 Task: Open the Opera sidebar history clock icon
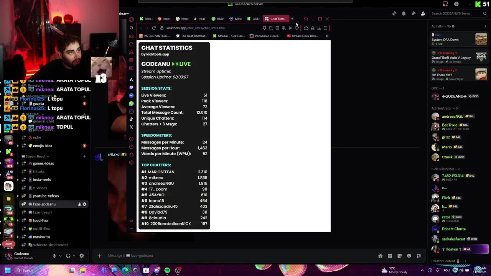coord(132,147)
